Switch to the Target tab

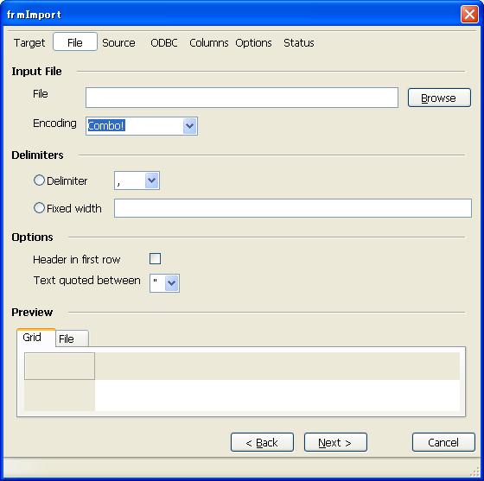[29, 42]
